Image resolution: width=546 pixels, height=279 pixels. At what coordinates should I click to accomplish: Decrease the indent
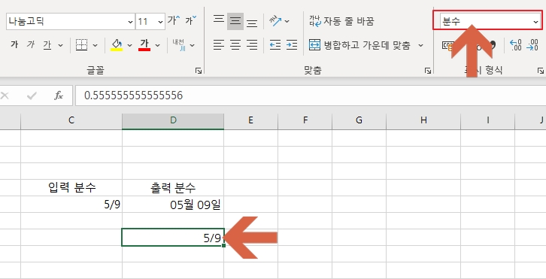click(275, 45)
